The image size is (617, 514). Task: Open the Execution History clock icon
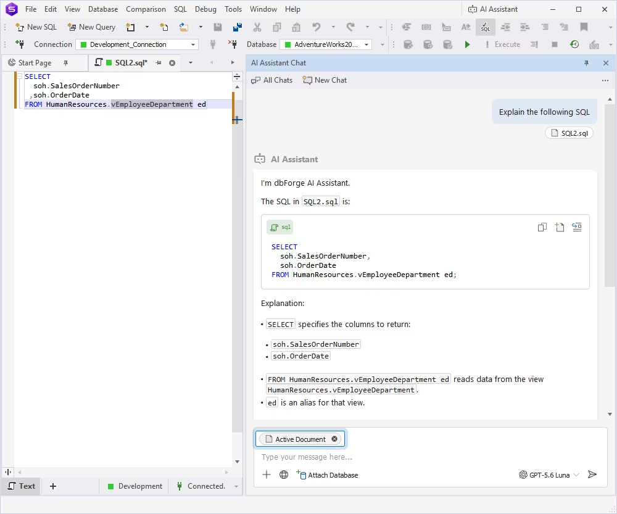[574, 44]
